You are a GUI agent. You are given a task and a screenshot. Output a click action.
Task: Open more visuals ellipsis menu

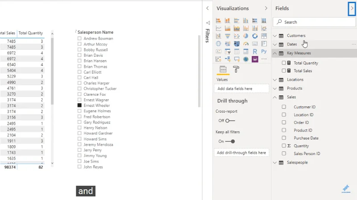point(264,59)
